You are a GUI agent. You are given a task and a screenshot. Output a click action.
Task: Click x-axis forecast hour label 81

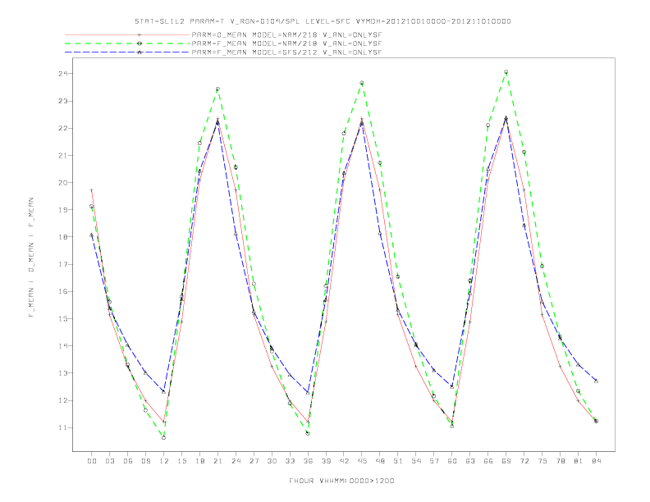coord(579,461)
